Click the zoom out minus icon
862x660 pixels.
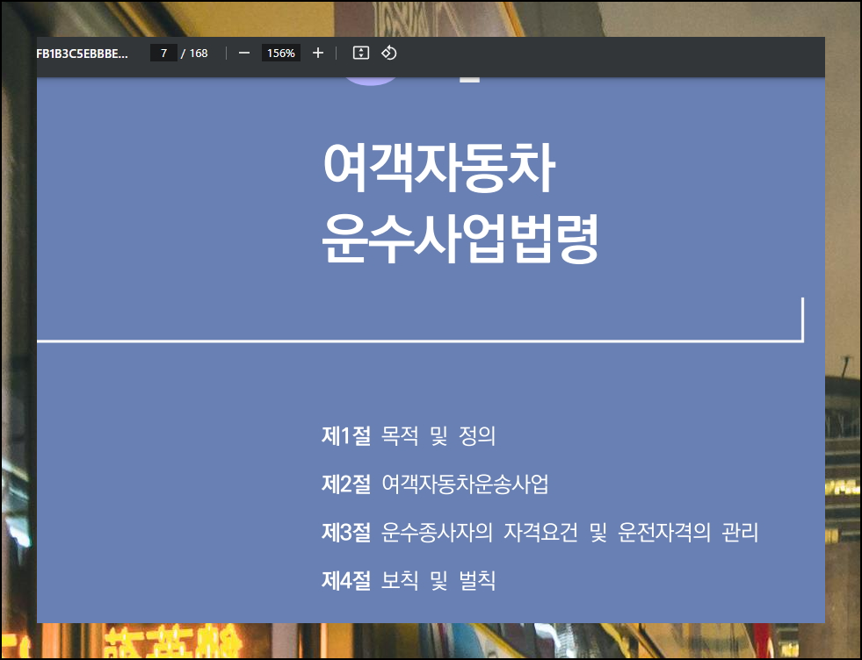tap(244, 54)
